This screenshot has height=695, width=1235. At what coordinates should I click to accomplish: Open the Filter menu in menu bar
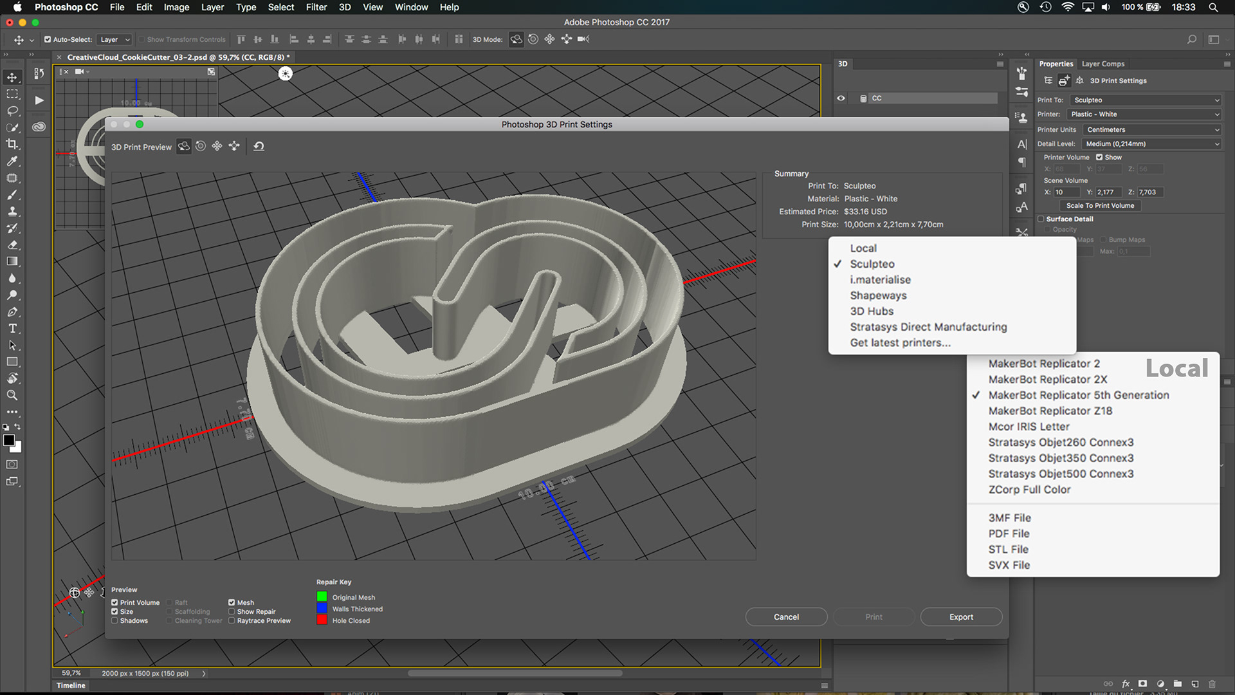point(316,7)
